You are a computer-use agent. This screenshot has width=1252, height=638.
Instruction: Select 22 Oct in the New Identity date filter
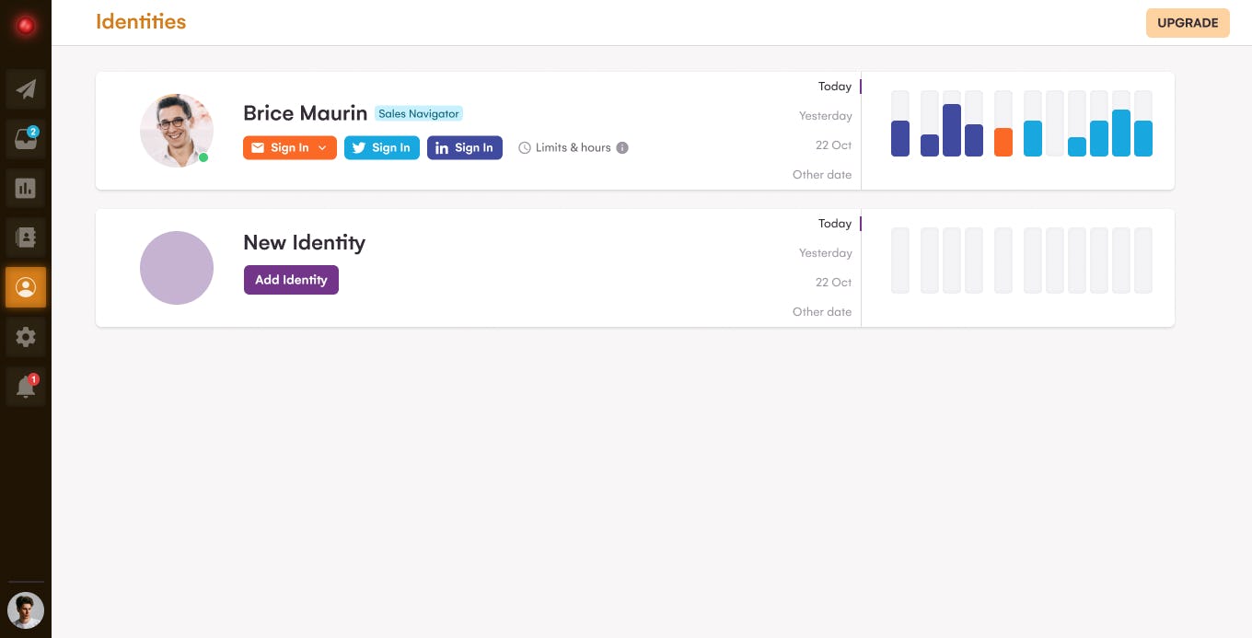click(833, 283)
